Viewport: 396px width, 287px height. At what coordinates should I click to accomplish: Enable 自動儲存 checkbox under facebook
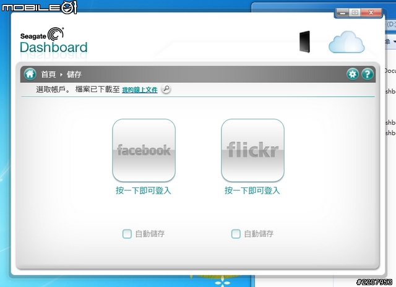click(127, 234)
